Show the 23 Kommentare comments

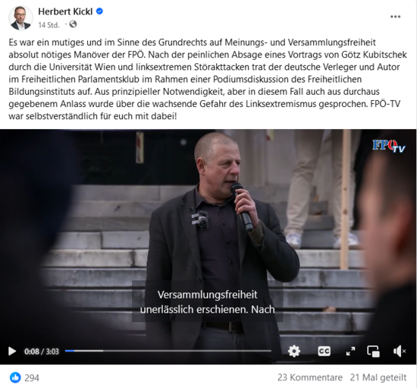(310, 377)
